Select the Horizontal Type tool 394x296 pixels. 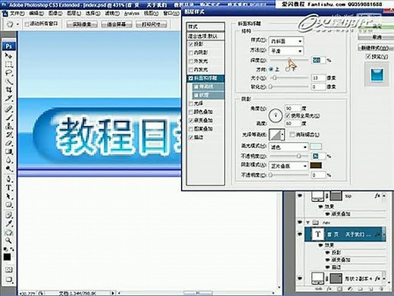pyautogui.click(x=8, y=187)
